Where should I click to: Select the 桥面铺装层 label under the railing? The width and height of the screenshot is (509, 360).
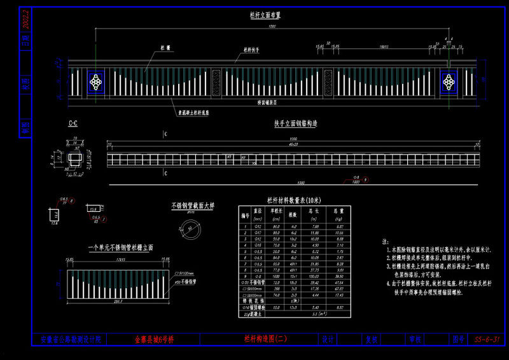tap(267, 102)
